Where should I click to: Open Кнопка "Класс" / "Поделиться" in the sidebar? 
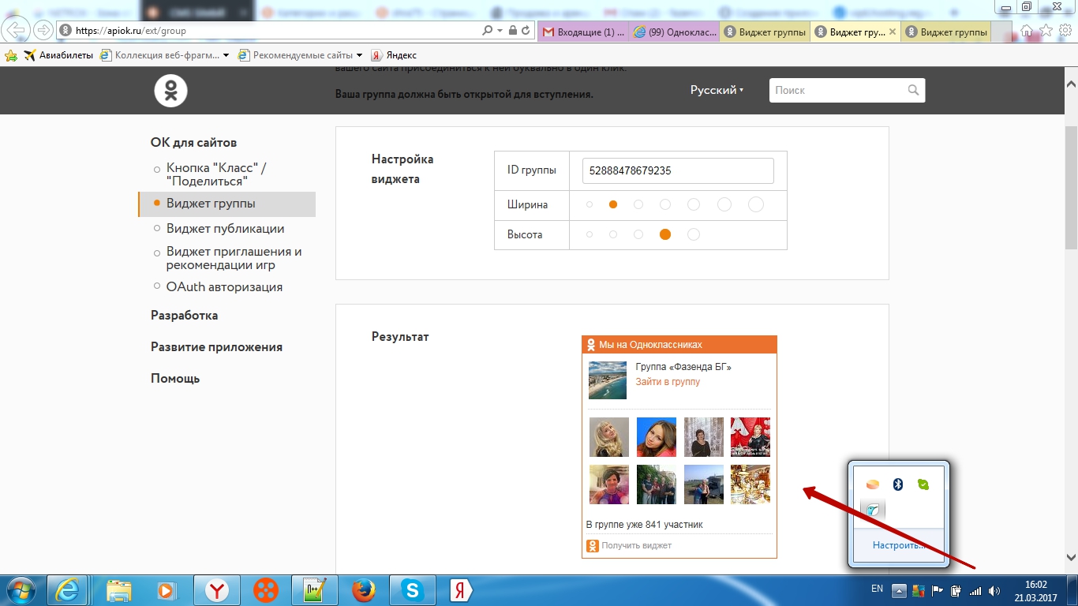[x=216, y=174]
